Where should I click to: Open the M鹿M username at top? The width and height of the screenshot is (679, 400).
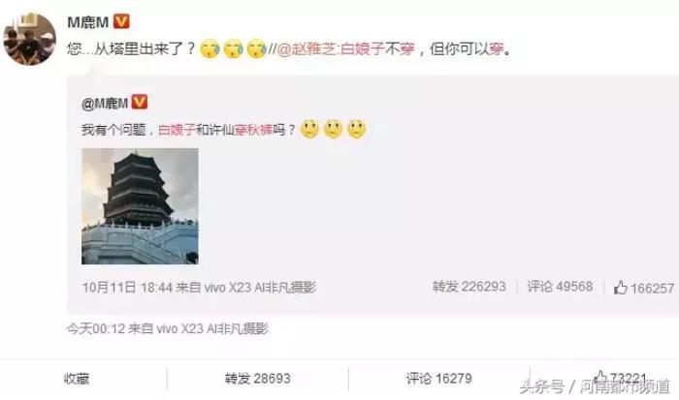point(88,22)
